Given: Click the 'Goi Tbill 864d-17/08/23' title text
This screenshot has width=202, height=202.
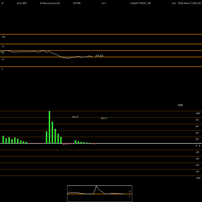Looking at the screenshot, I should point(187,3).
